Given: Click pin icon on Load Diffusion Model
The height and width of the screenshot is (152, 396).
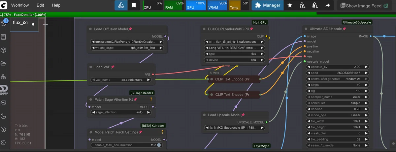Looking at the screenshot, I should 130,29.
